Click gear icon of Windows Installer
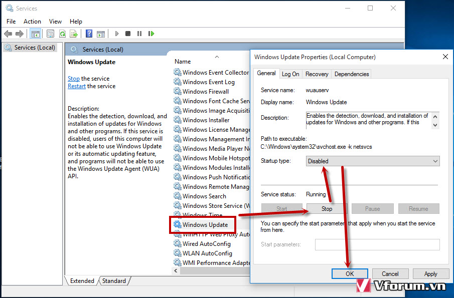Screen dimensions: 454x298 coord(178,120)
